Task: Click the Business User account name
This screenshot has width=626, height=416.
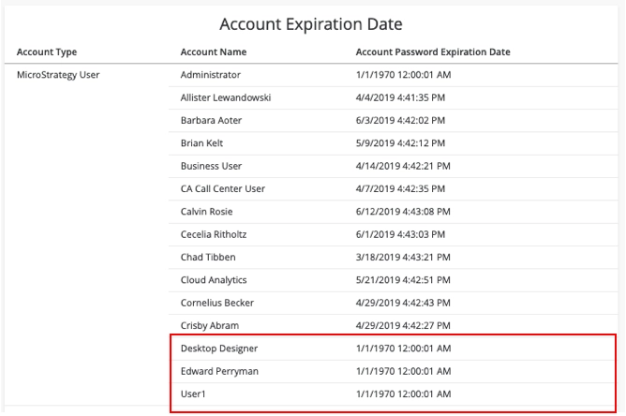Action: point(211,166)
